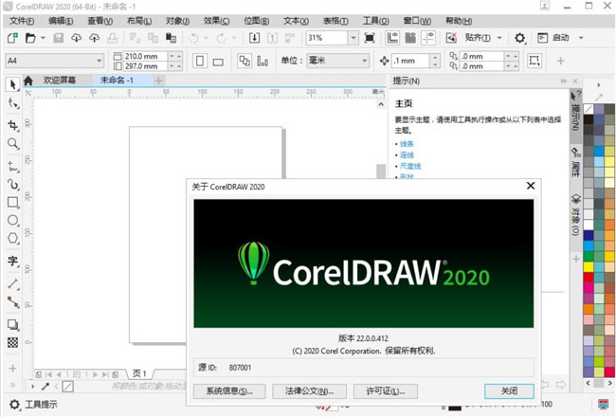Click the Import icon in toolbar
The image size is (616, 417).
point(254,38)
